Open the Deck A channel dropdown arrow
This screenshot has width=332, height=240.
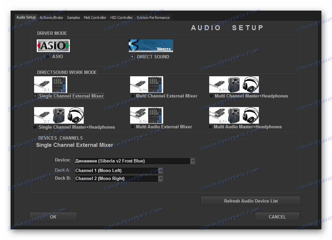coord(161,170)
